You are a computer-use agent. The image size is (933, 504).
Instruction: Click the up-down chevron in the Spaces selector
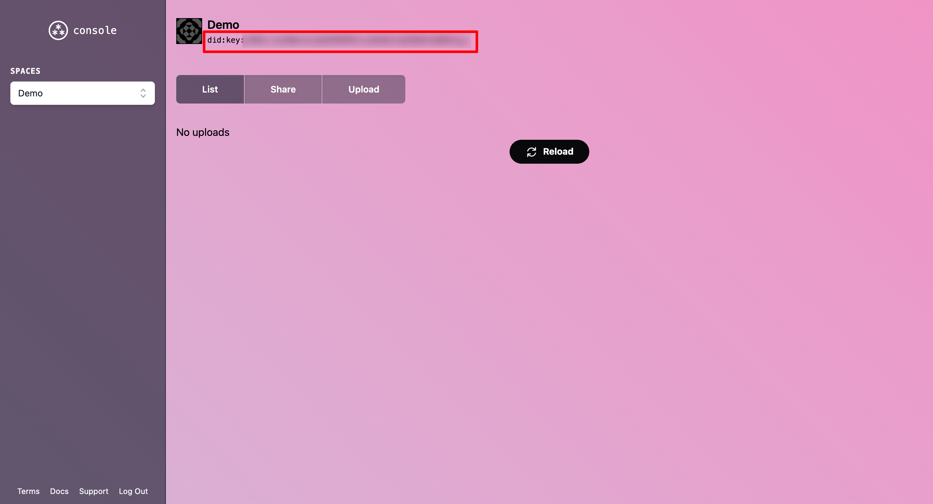pos(143,93)
